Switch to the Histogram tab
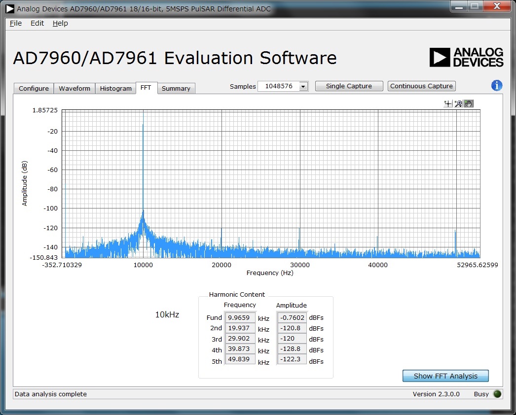The width and height of the screenshot is (516, 415). [x=116, y=88]
